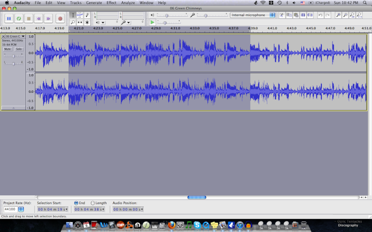Open Audio Position format dropdown
372x232 pixels.
142,209
